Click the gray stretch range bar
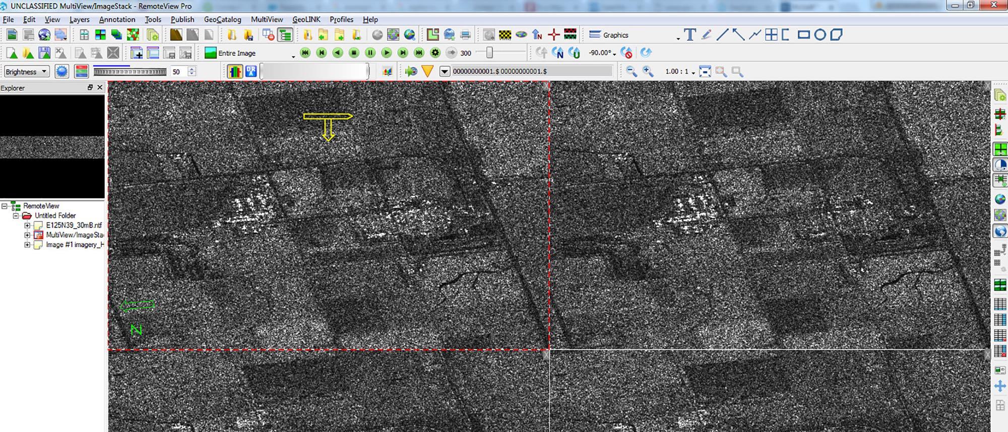The height and width of the screenshot is (432, 1008). point(315,71)
